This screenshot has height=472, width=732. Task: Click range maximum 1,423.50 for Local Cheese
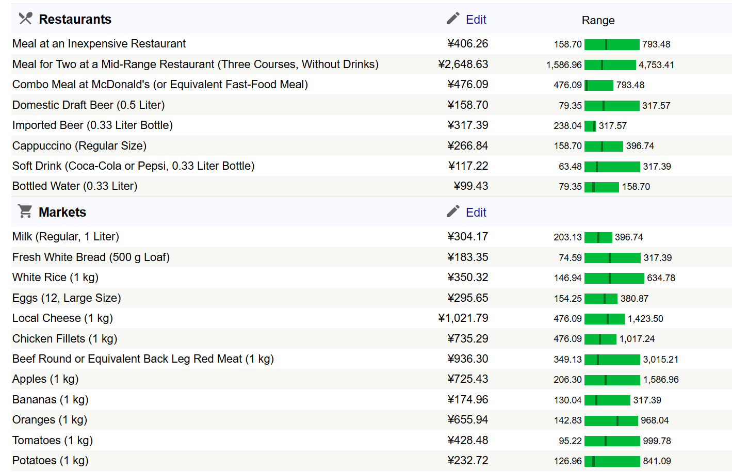pos(646,319)
